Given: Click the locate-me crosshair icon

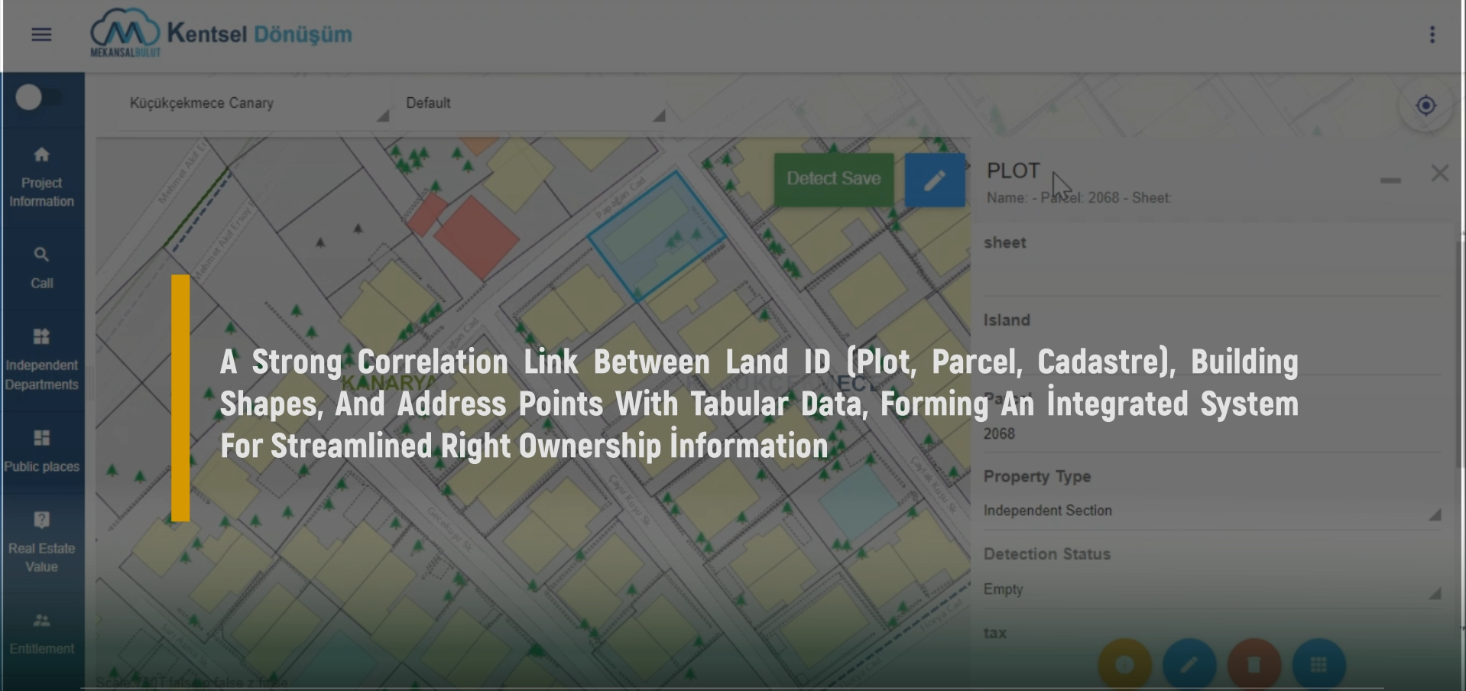Looking at the screenshot, I should [x=1425, y=105].
